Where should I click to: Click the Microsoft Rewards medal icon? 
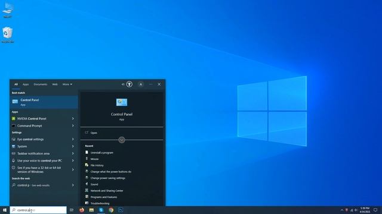pyautogui.click(x=130, y=84)
